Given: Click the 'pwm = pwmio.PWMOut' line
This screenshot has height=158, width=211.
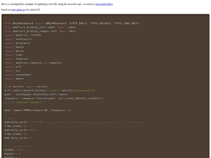Looking at the screenshot, I should [x=38, y=110].
